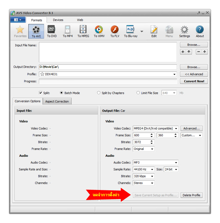Move input file down with arrow
This screenshot has width=220, height=223.
click(x=189, y=52)
